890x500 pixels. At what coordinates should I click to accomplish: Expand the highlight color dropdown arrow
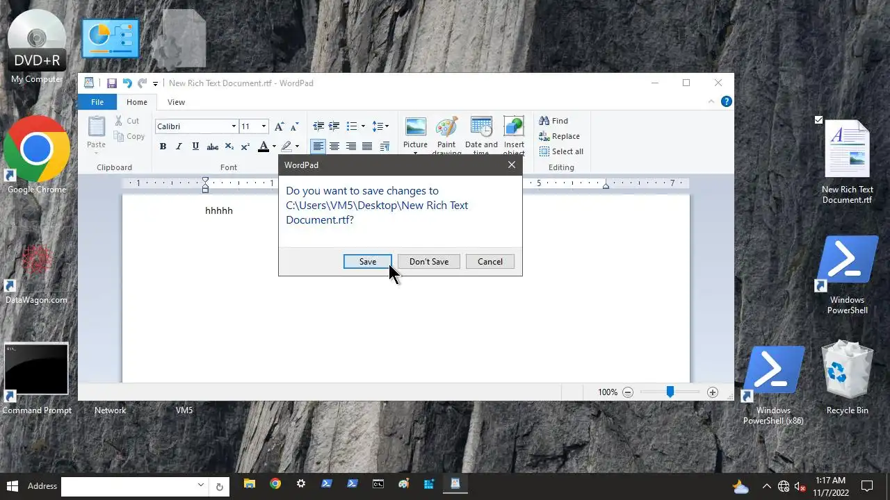[x=297, y=147]
